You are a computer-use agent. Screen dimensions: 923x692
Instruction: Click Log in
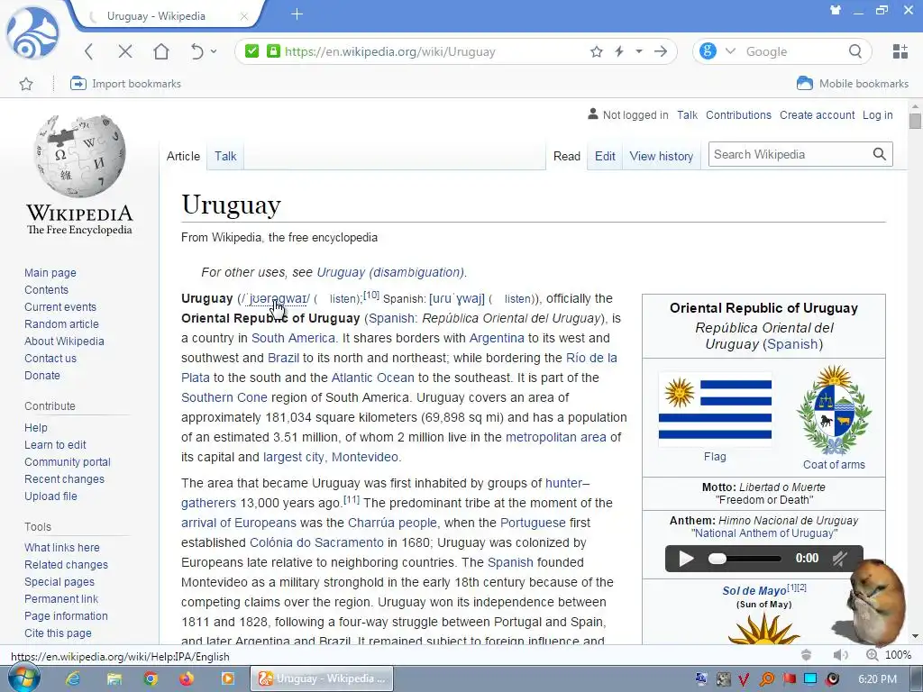(x=878, y=114)
